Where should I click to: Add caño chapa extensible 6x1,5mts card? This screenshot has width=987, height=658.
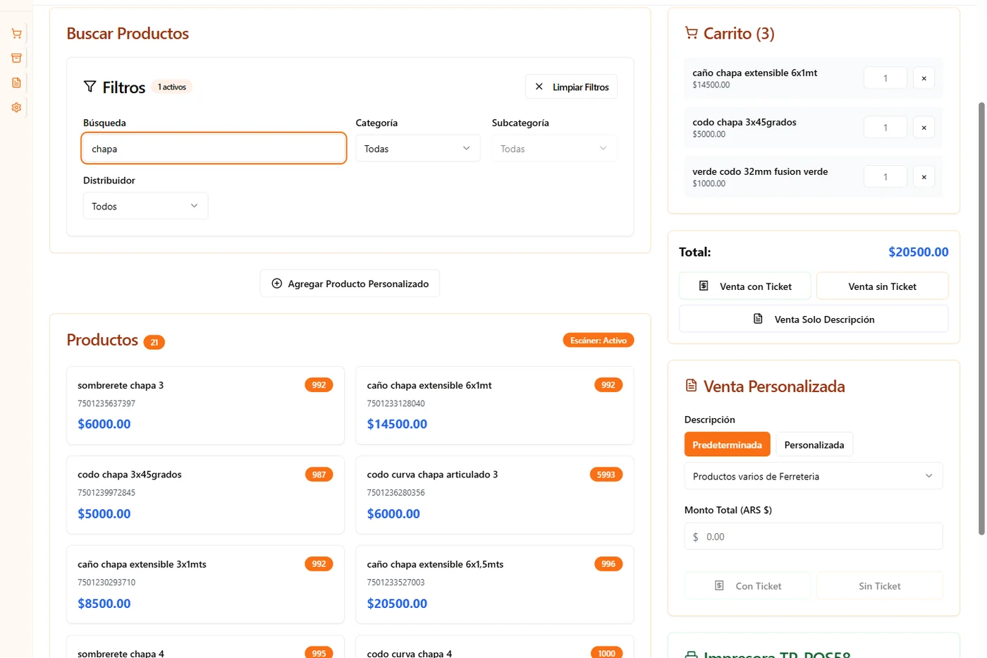tap(495, 584)
